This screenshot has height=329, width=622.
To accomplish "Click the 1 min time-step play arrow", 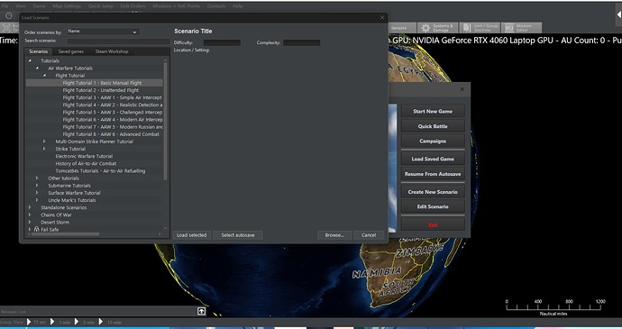I will [52, 322].
